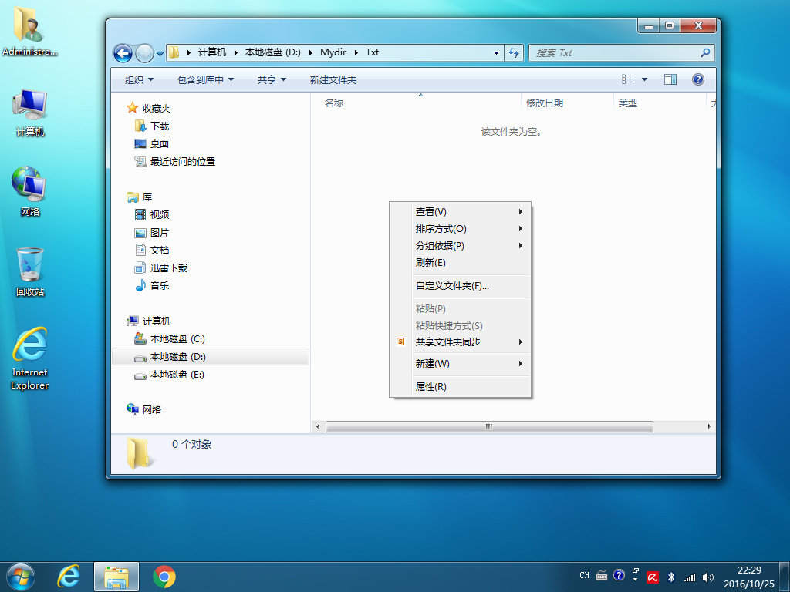
Task: Click the search magnifier icon
Action: click(705, 52)
